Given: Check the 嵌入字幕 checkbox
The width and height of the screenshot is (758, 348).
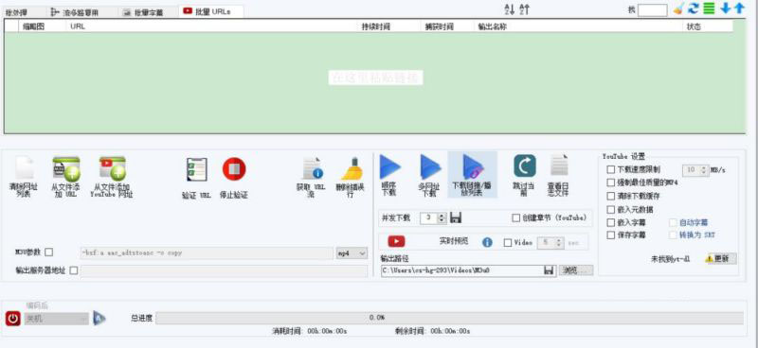Looking at the screenshot, I should click(x=611, y=222).
